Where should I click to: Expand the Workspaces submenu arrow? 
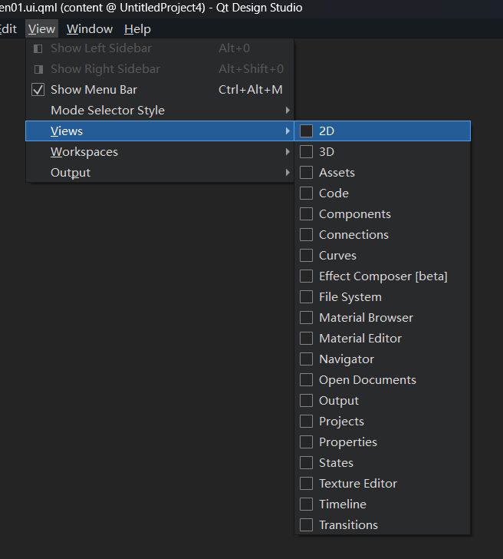pos(288,152)
